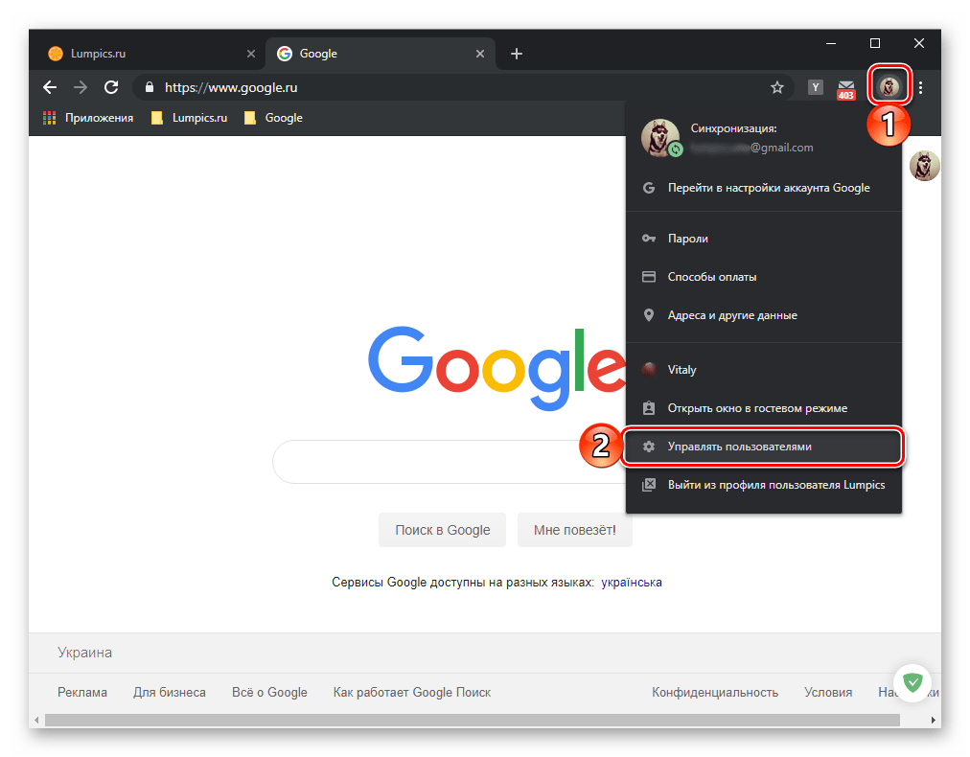Viewport: 970px width, 757px height.
Task: Open Google bookmark folder
Action: point(273,118)
